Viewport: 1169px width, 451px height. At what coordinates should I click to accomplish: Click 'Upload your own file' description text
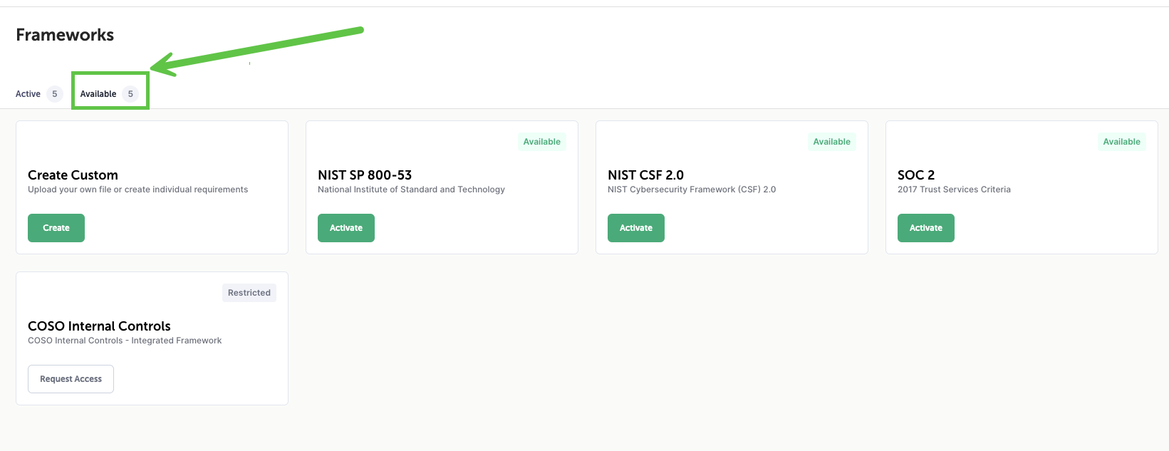[137, 190]
